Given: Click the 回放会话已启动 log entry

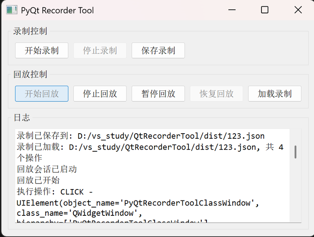Looking at the screenshot, I should [x=47, y=169].
